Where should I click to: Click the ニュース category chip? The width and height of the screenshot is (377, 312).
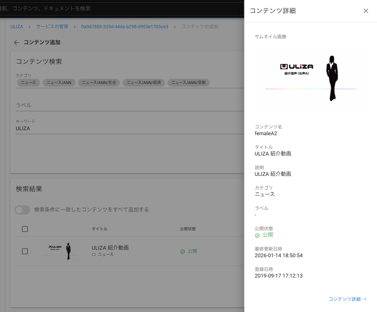click(x=29, y=83)
